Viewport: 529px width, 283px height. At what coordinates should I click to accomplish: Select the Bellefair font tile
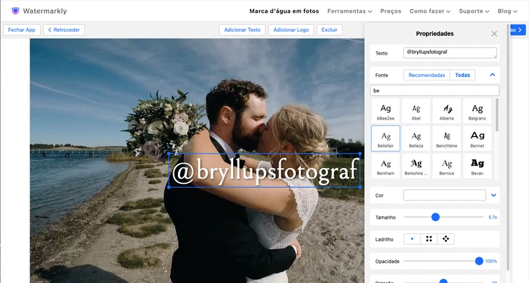pos(385,138)
